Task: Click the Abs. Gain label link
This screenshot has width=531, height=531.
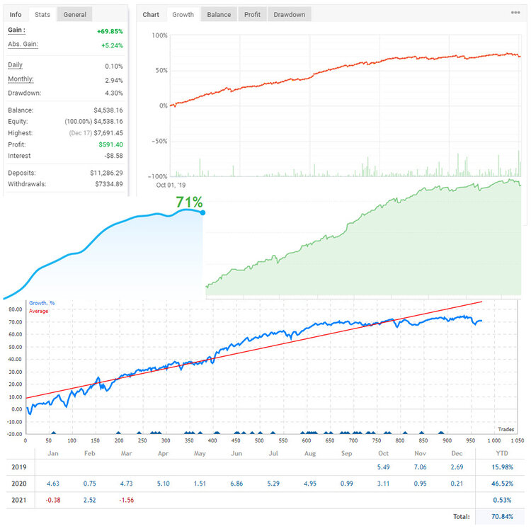Action: [23, 45]
